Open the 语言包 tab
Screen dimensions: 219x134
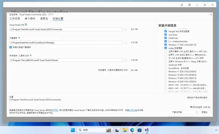(44, 19)
